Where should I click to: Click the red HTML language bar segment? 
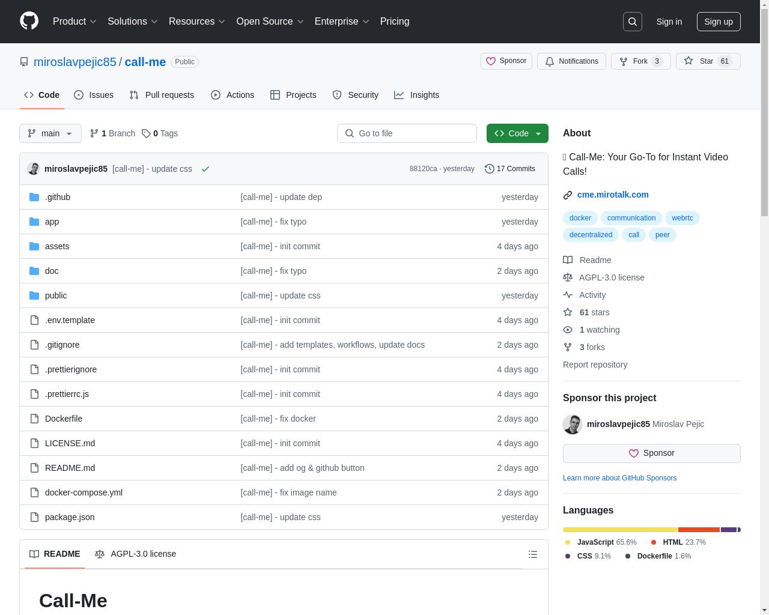click(x=699, y=530)
